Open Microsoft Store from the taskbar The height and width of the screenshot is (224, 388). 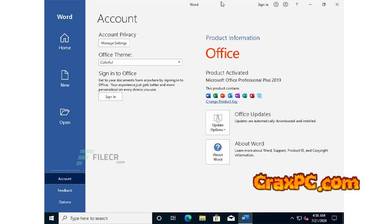coord(216,218)
